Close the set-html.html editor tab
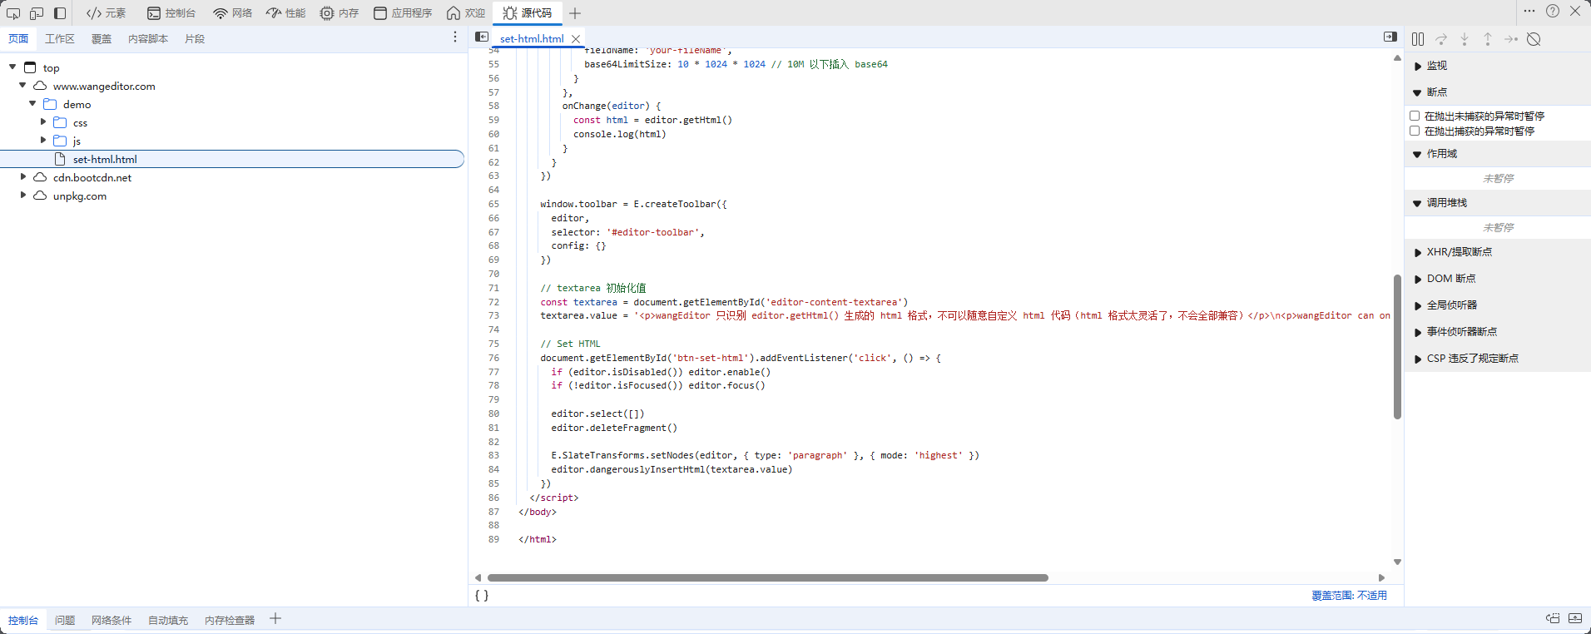Screen dimensions: 1591x634 pos(576,39)
